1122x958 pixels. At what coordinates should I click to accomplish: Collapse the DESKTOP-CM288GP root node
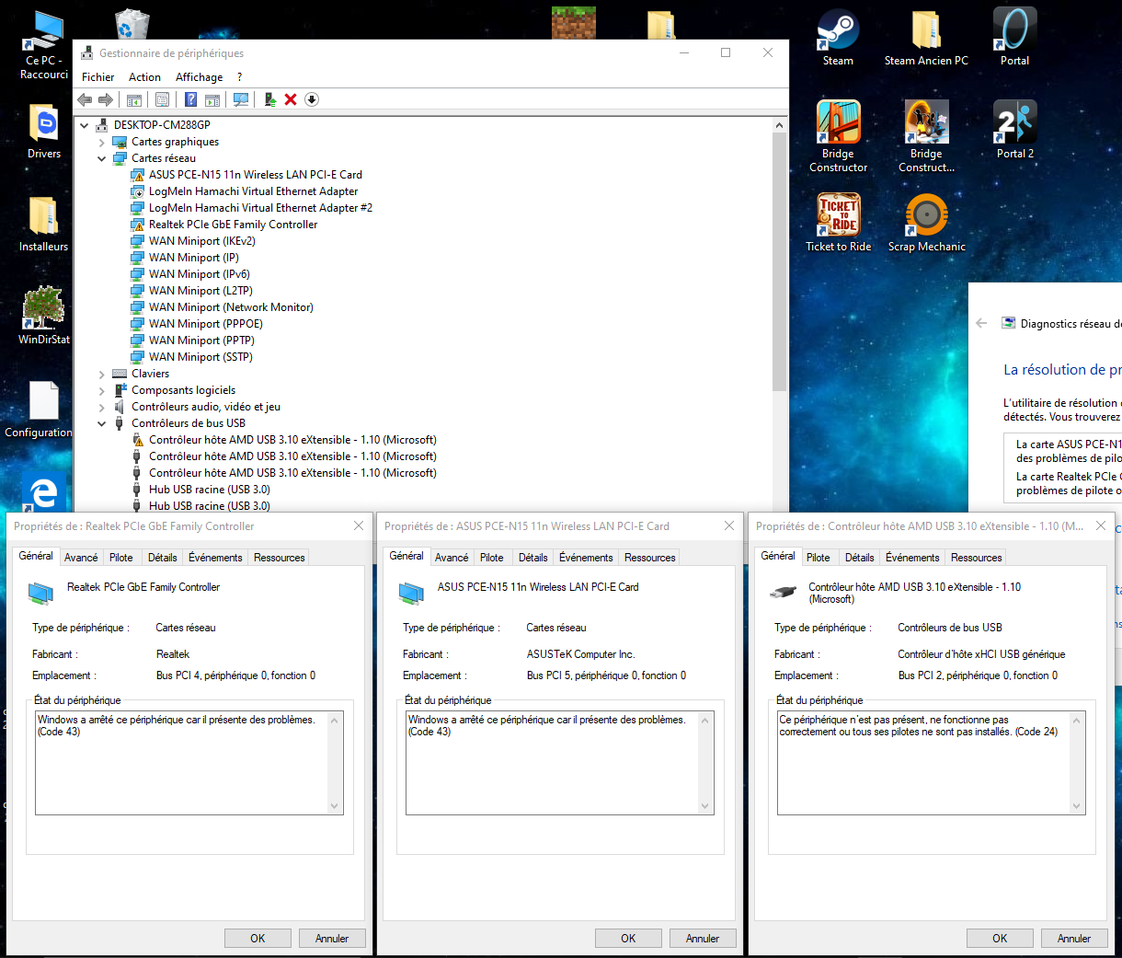[x=85, y=125]
